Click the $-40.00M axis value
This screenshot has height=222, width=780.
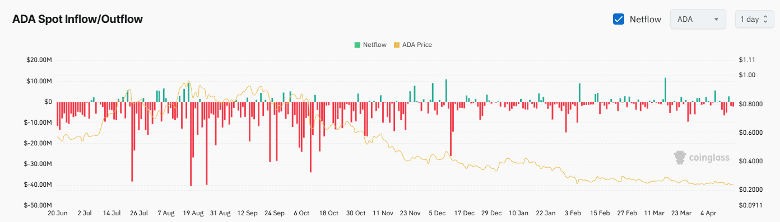pyautogui.click(x=37, y=185)
